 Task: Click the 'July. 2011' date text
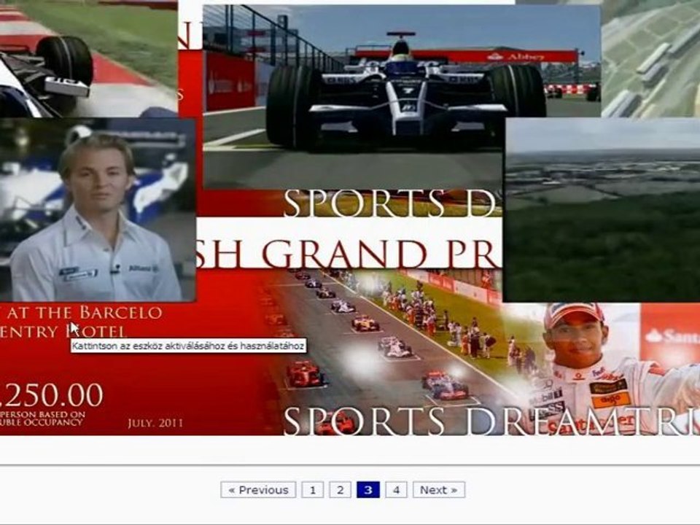point(155,423)
